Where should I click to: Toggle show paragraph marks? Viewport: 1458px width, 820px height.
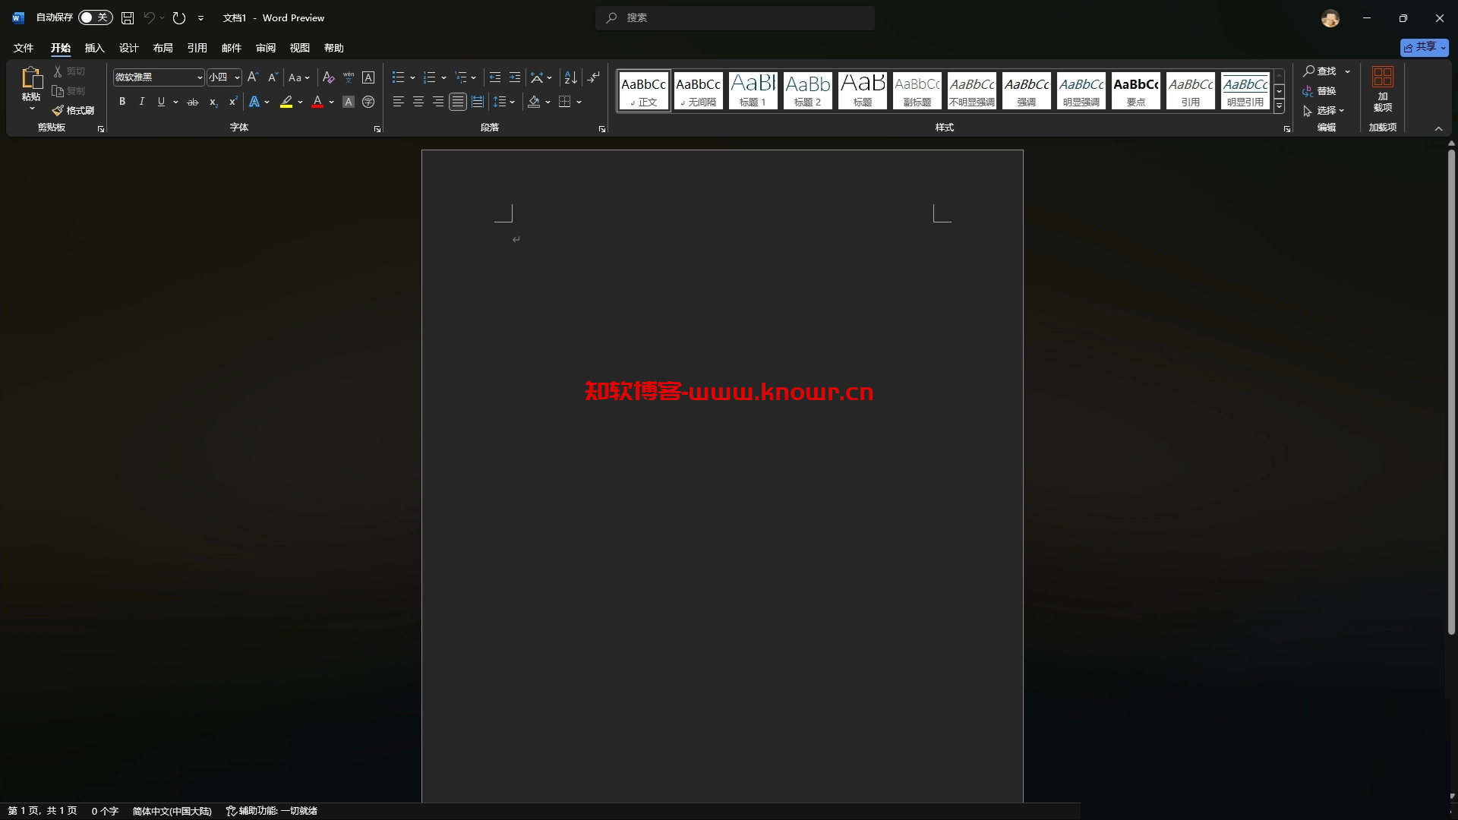tap(594, 77)
